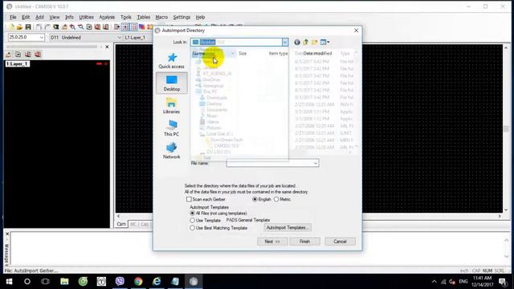Select Libraries in the places bar

171,106
